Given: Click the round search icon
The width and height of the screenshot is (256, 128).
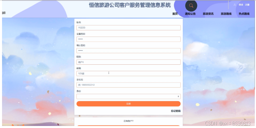Looking at the screenshot, I should 191,5.
